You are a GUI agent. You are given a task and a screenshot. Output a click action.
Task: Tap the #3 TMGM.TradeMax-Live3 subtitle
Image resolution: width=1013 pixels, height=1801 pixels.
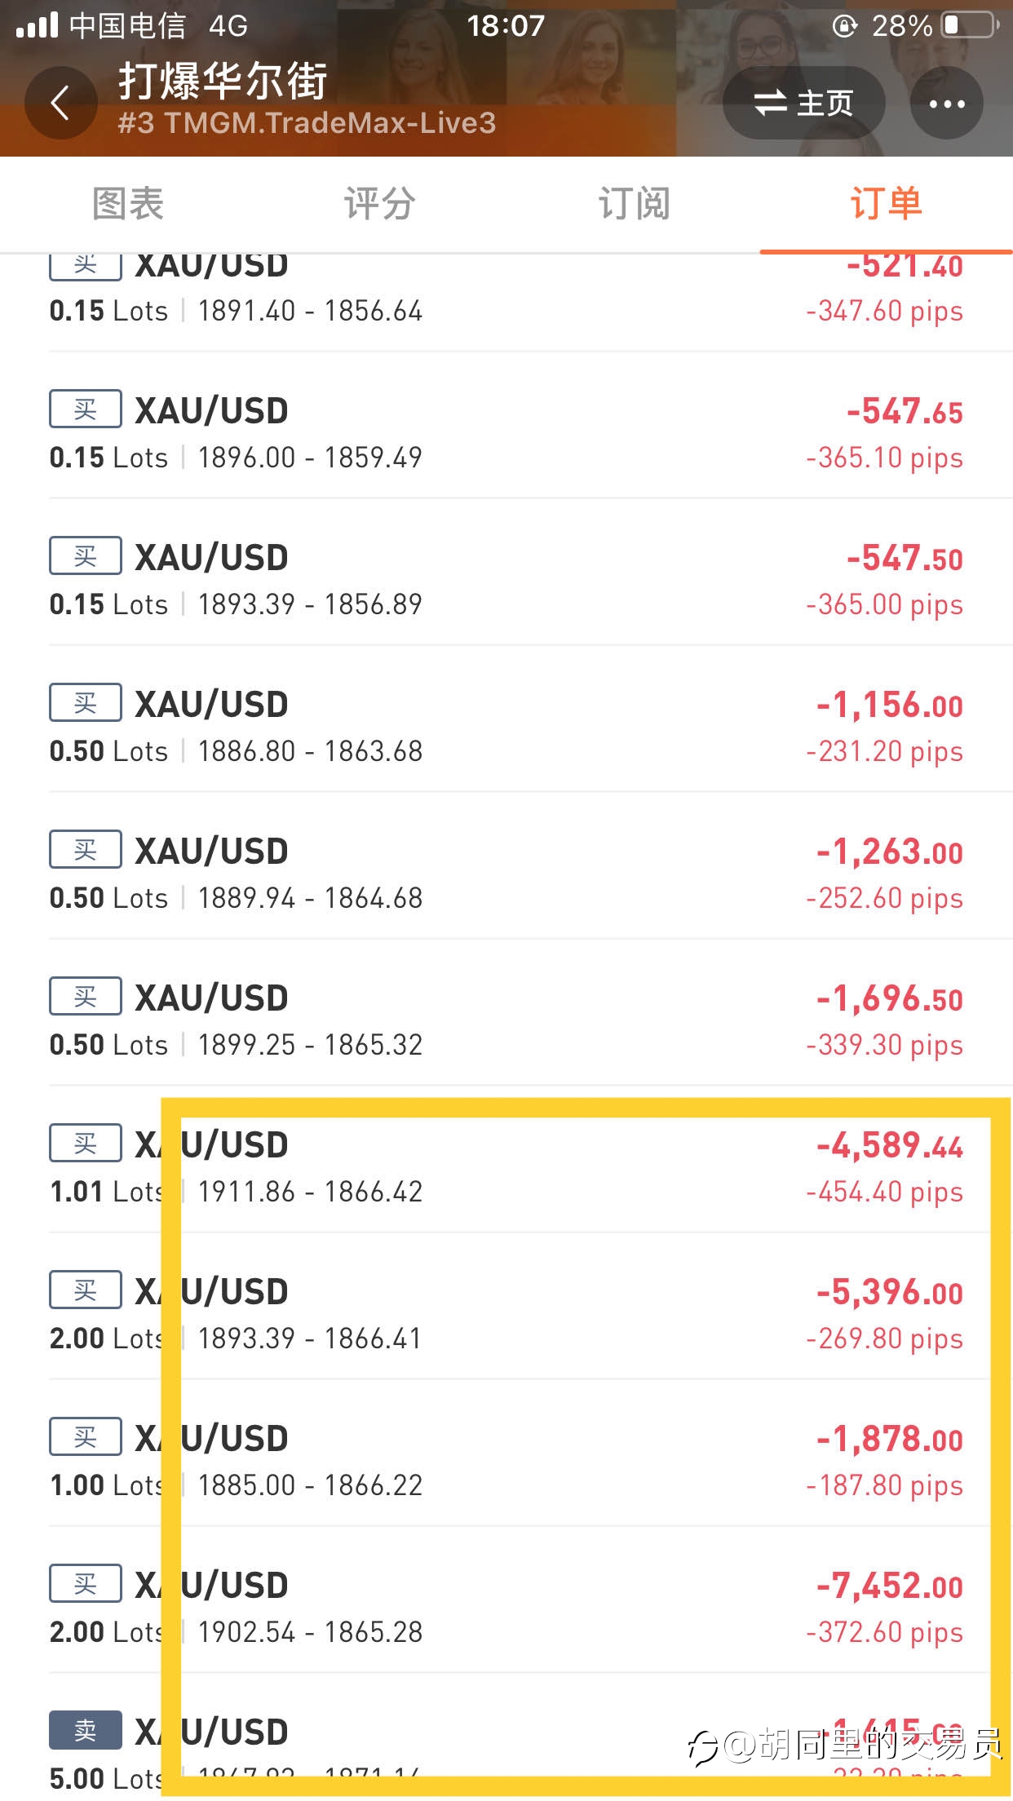(x=307, y=123)
